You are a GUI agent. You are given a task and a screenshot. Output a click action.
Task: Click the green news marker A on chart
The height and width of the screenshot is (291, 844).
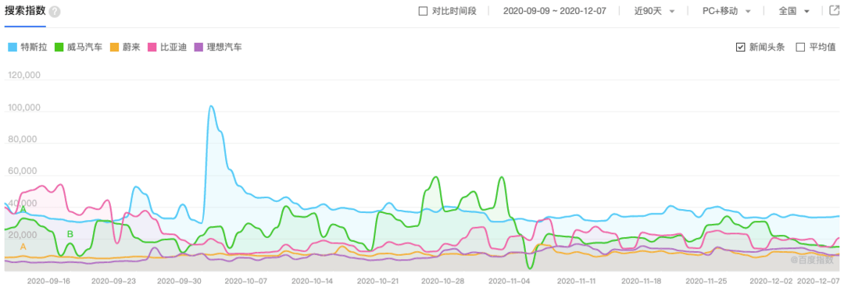(23, 208)
